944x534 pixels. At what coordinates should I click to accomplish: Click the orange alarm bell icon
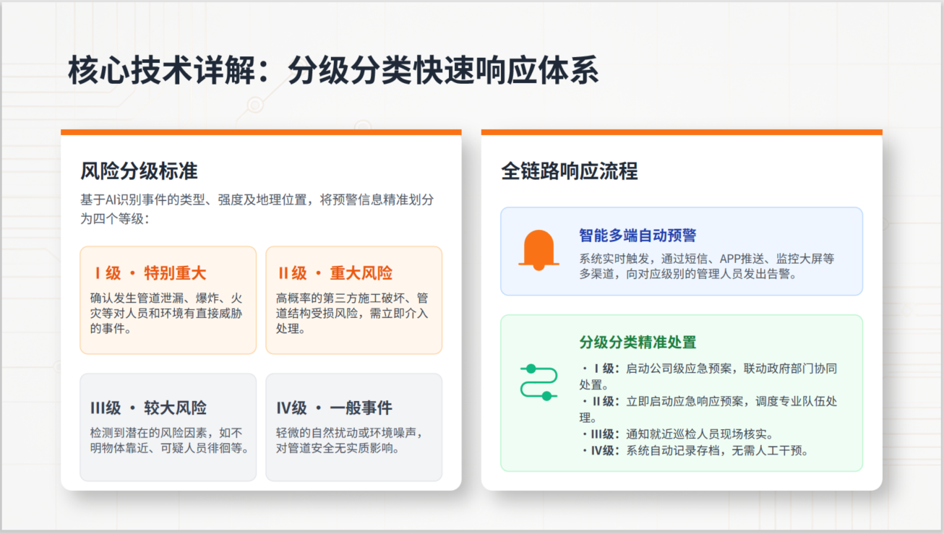538,250
